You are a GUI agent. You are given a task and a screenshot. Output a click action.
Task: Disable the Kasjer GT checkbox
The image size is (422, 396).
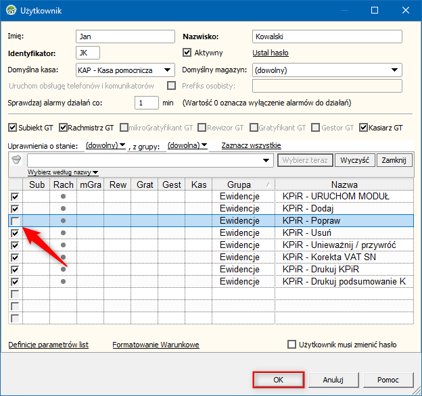(364, 127)
